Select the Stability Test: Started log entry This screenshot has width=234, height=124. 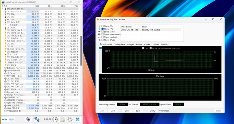click(x=151, y=30)
